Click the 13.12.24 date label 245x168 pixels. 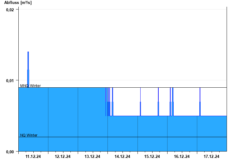click(92, 156)
